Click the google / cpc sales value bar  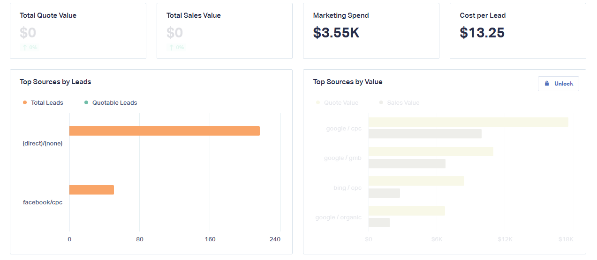pos(425,134)
